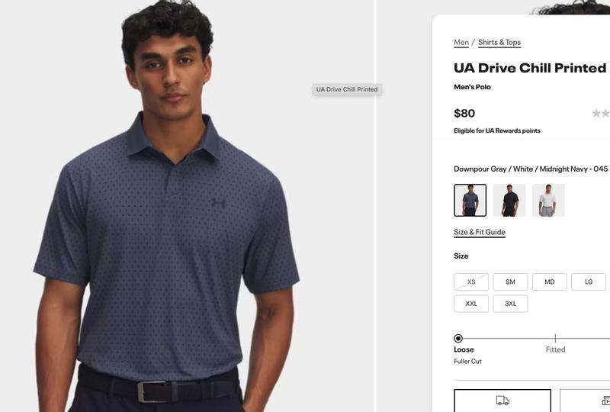
Task: Click the store pickup icon button
Action: (605, 401)
